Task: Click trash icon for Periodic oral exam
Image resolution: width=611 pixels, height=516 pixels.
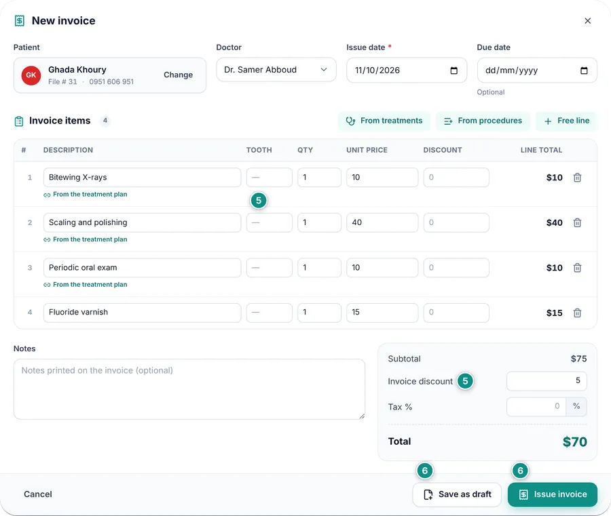Action: [x=577, y=268]
